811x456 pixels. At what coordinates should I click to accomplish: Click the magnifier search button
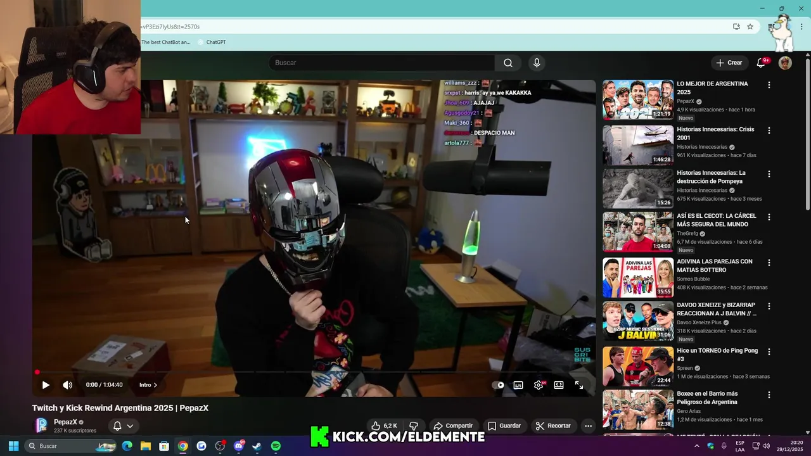[x=508, y=63]
